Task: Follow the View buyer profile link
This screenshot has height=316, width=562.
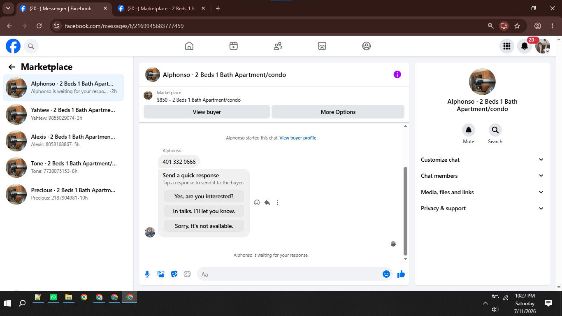Action: pos(298,138)
